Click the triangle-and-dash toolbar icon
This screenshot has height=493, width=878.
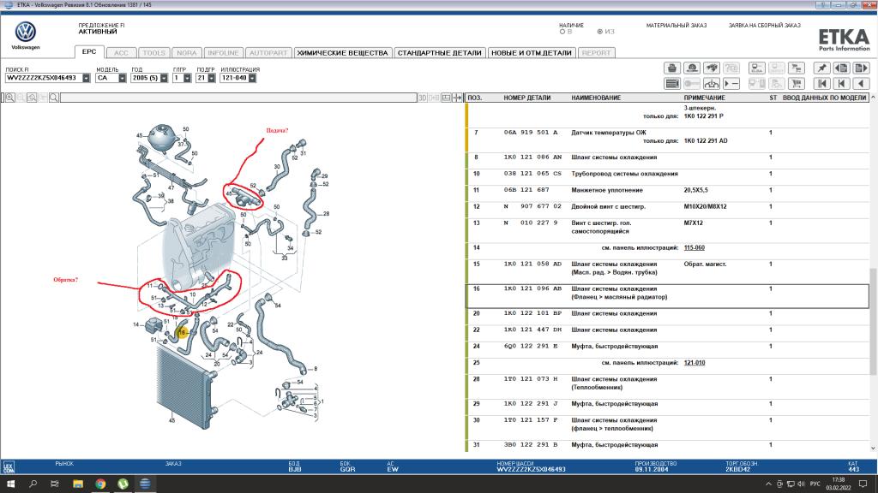click(x=731, y=84)
